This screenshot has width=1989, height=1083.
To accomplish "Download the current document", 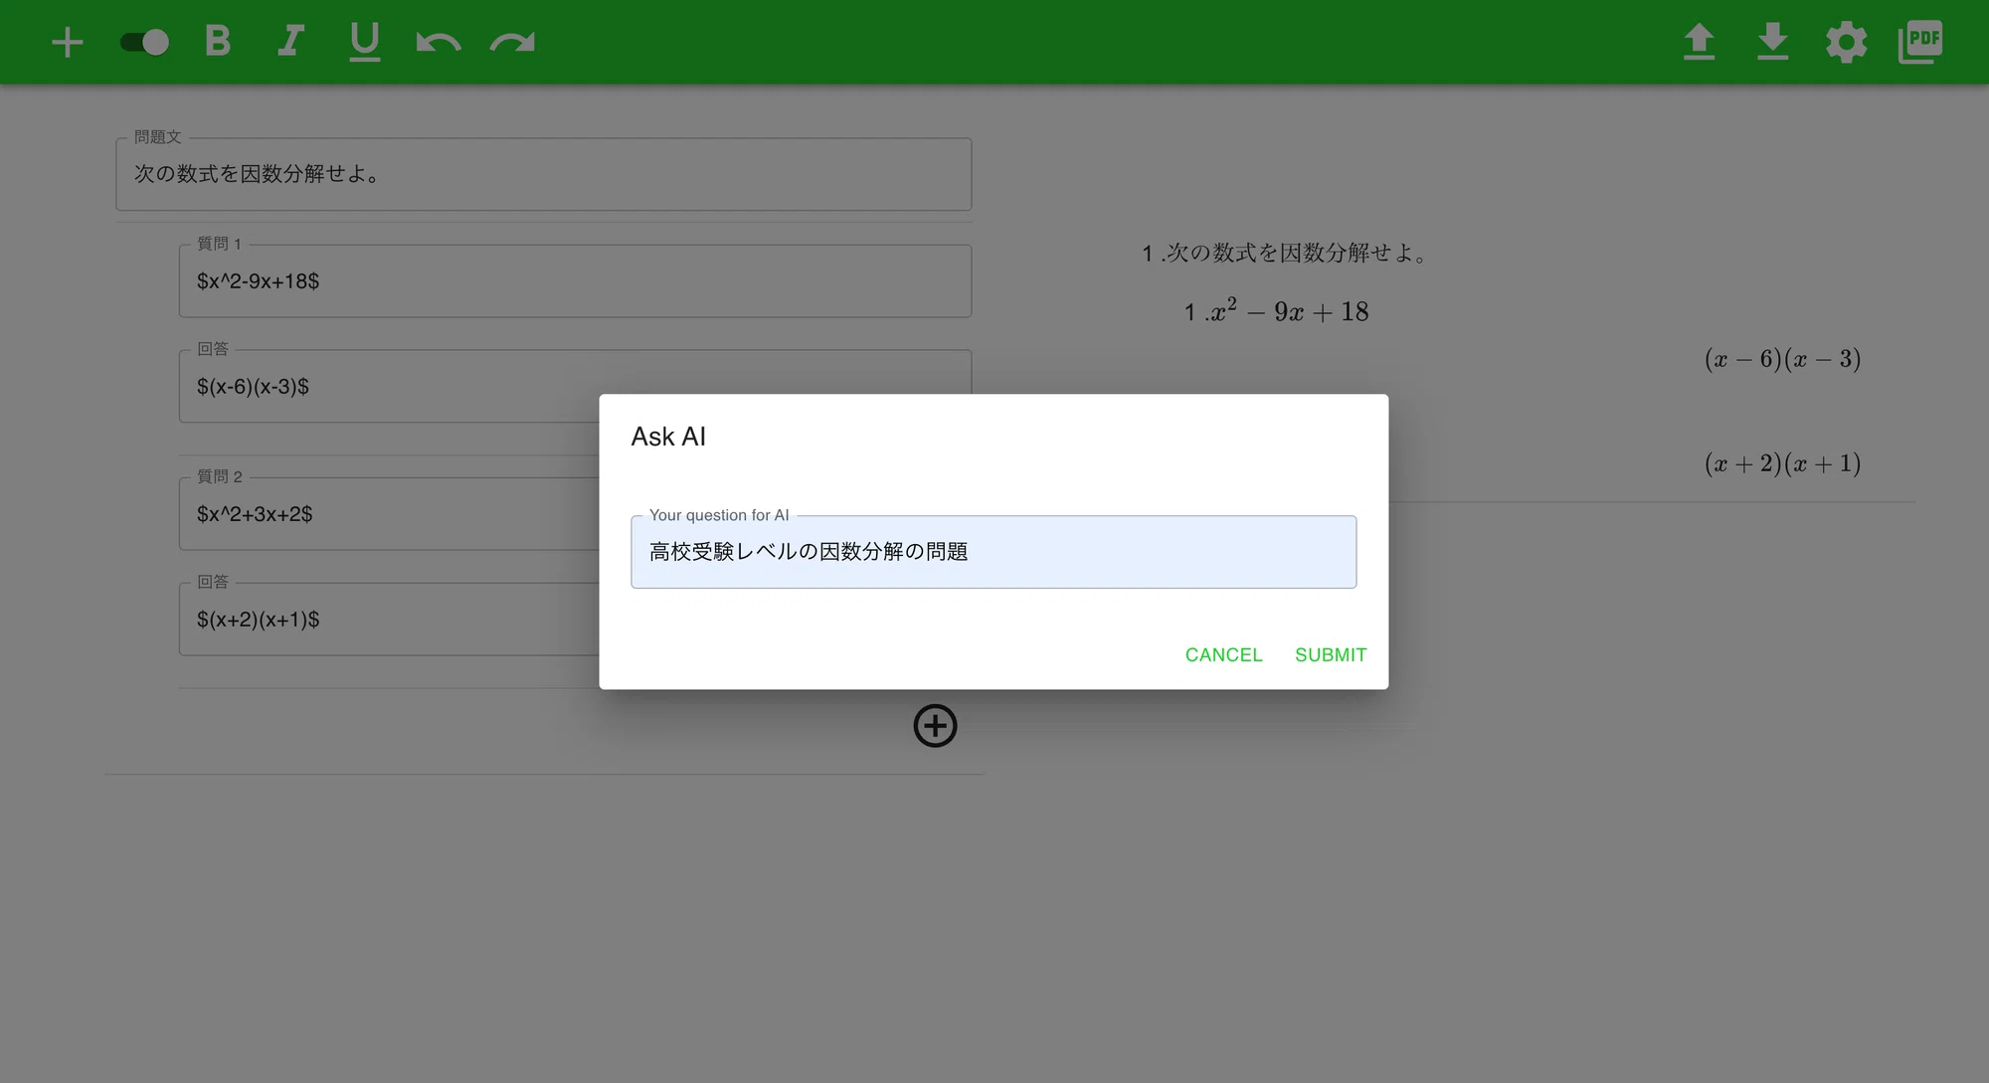I will [x=1773, y=42].
